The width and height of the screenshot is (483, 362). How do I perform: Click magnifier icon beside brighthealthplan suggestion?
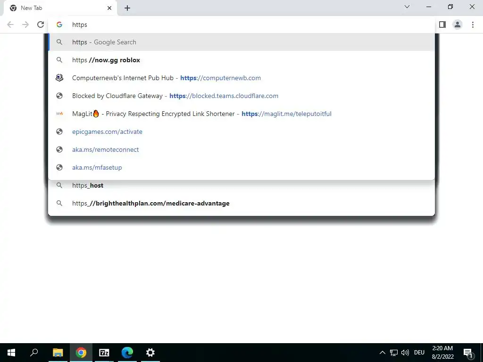click(59, 203)
